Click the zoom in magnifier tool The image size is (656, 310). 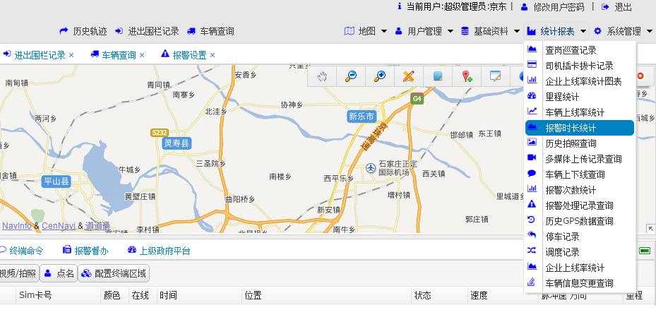pos(380,76)
